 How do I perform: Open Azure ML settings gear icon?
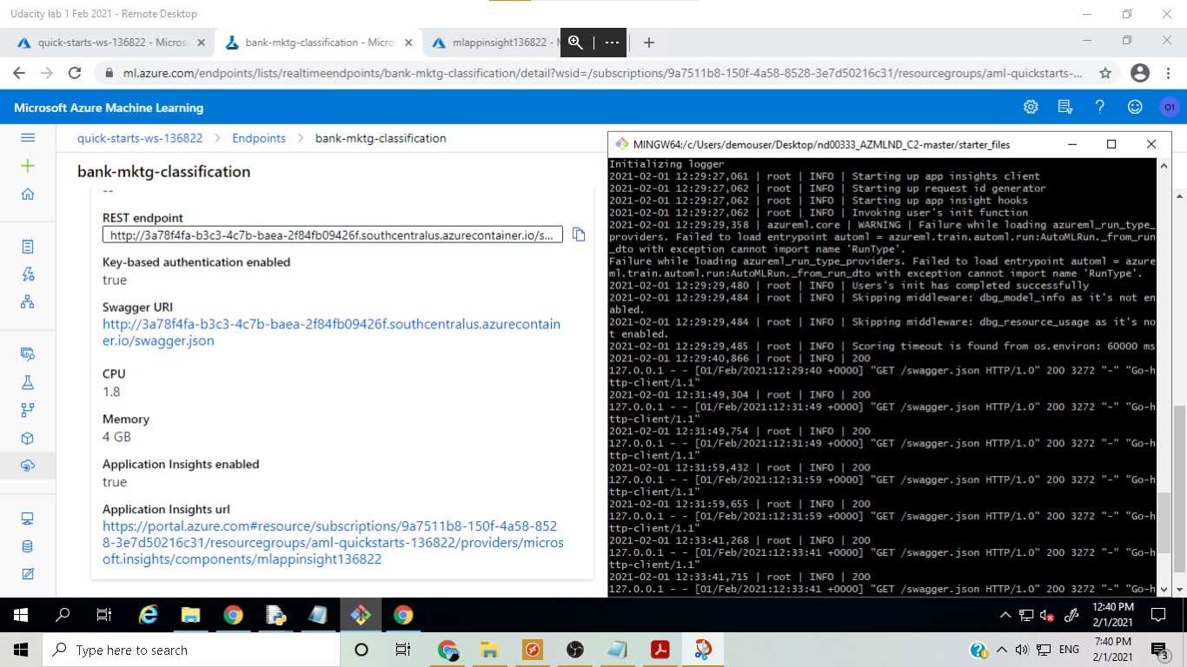click(1031, 107)
